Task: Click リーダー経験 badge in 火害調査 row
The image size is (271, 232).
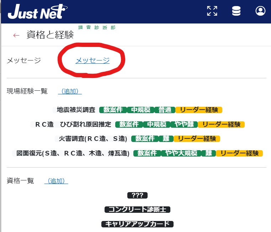Action: [197, 139]
